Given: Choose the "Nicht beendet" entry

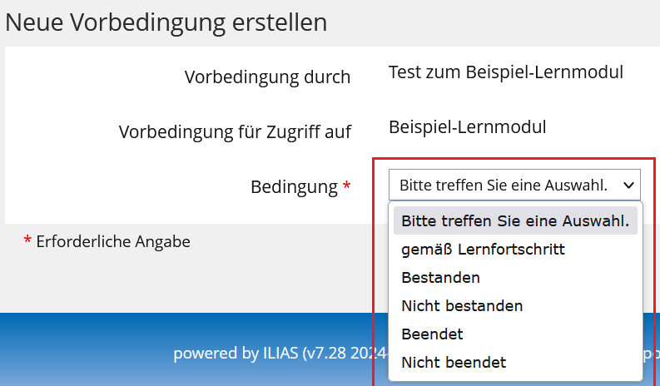Looking at the screenshot, I should pyautogui.click(x=454, y=362).
